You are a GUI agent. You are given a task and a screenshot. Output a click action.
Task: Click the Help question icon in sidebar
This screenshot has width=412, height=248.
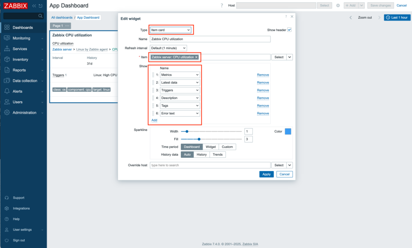pos(7,219)
